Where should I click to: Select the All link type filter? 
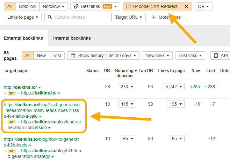[10, 6]
